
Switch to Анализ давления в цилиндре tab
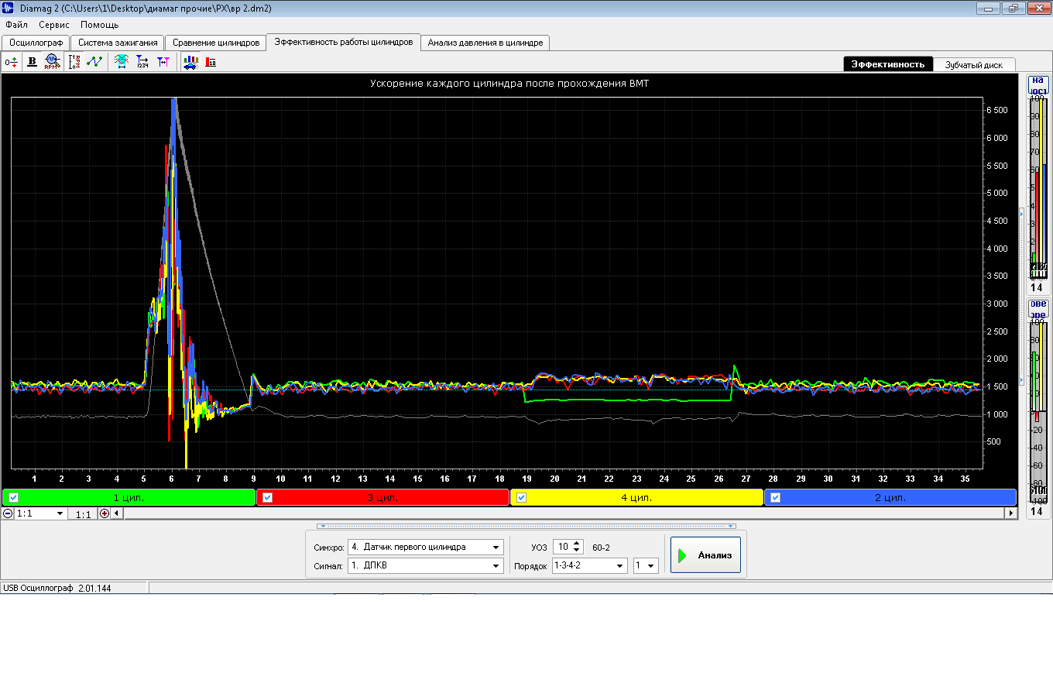(485, 43)
